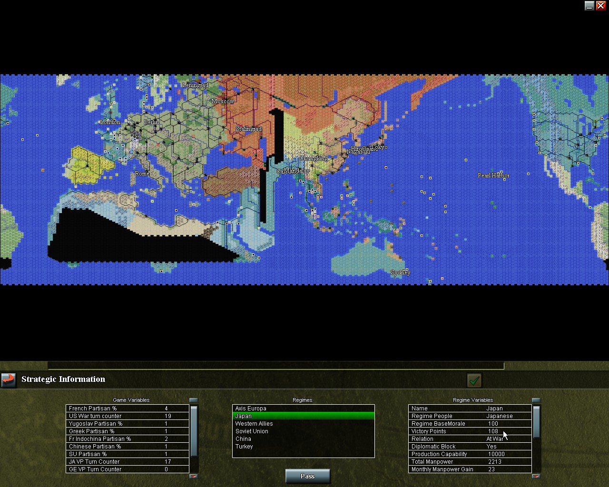Click the Total Manpower label
Image resolution: width=609 pixels, height=487 pixels.
click(432, 462)
